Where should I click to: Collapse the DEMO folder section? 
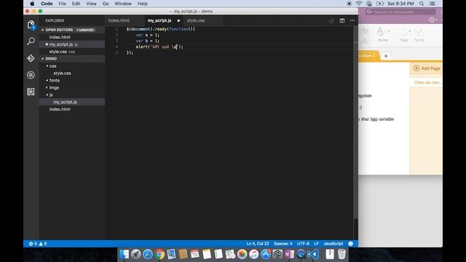coord(42,59)
